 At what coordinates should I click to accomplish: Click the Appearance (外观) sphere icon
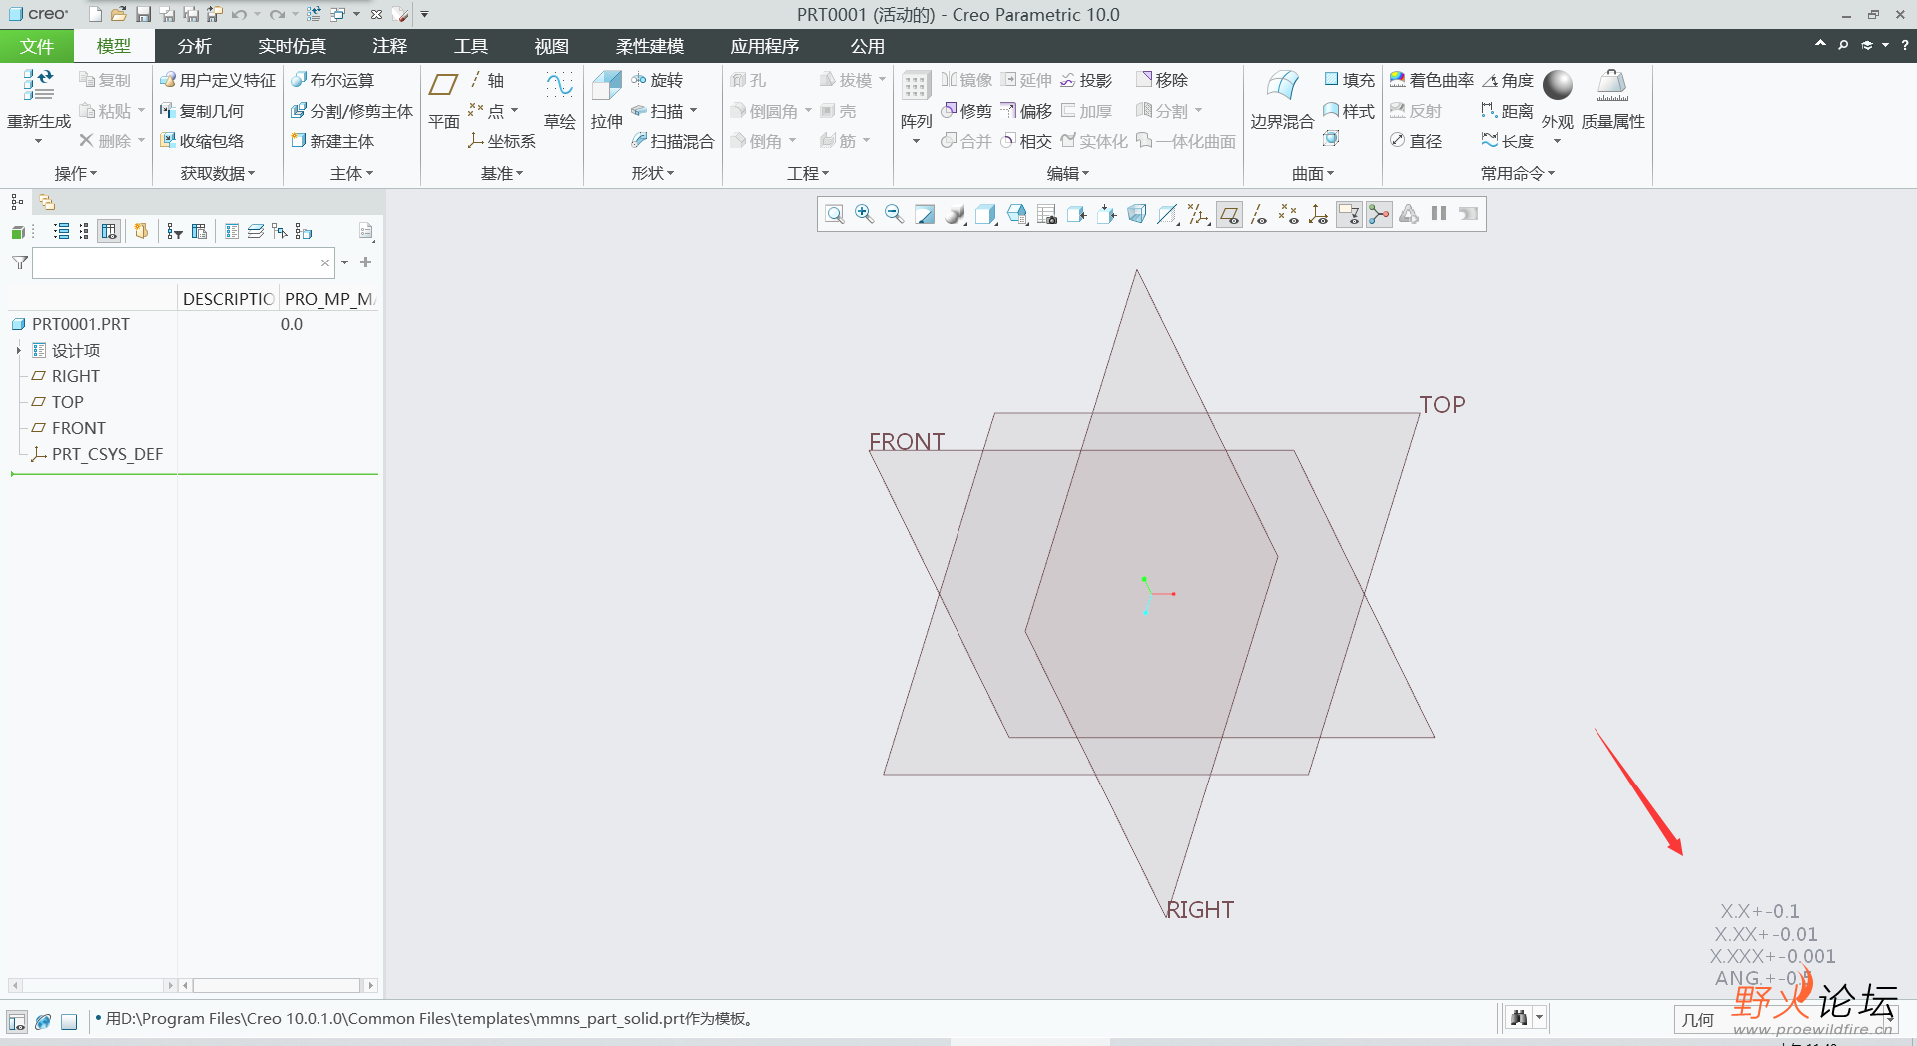click(1557, 86)
